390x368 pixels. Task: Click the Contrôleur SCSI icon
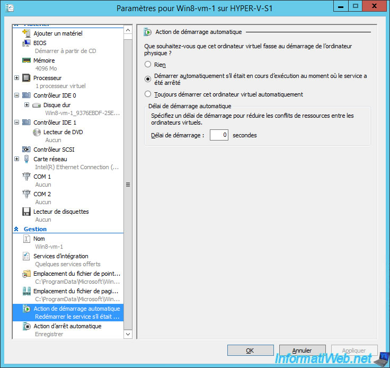pyautogui.click(x=26, y=150)
